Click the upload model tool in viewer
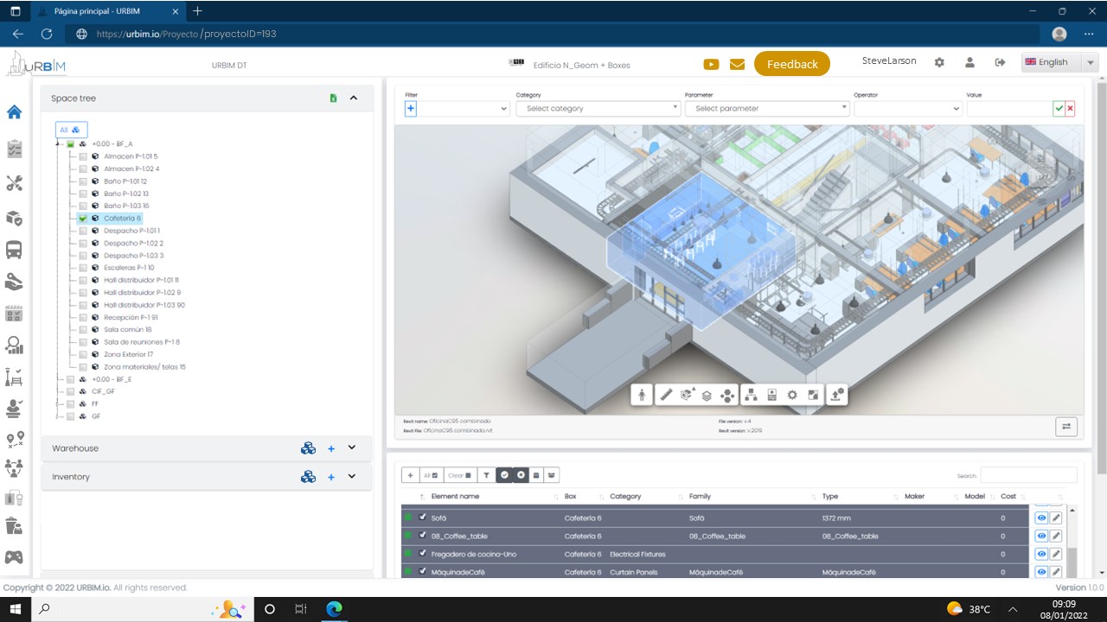The width and height of the screenshot is (1107, 622). pos(836,395)
